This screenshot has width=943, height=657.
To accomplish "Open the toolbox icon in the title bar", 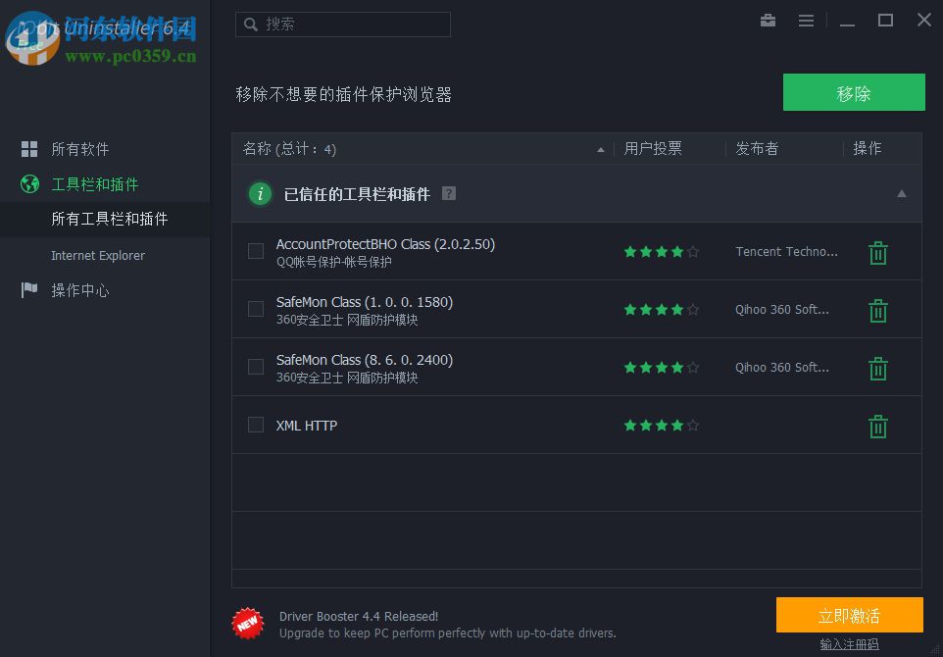I will 768,20.
